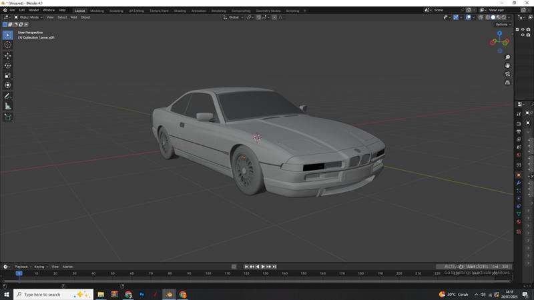Open the pivot point dropdown
The image size is (534, 300).
[x=250, y=17]
